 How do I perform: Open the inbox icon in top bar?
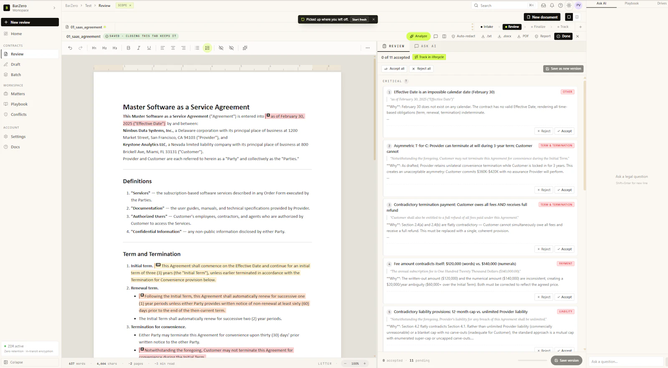[x=544, y=5]
